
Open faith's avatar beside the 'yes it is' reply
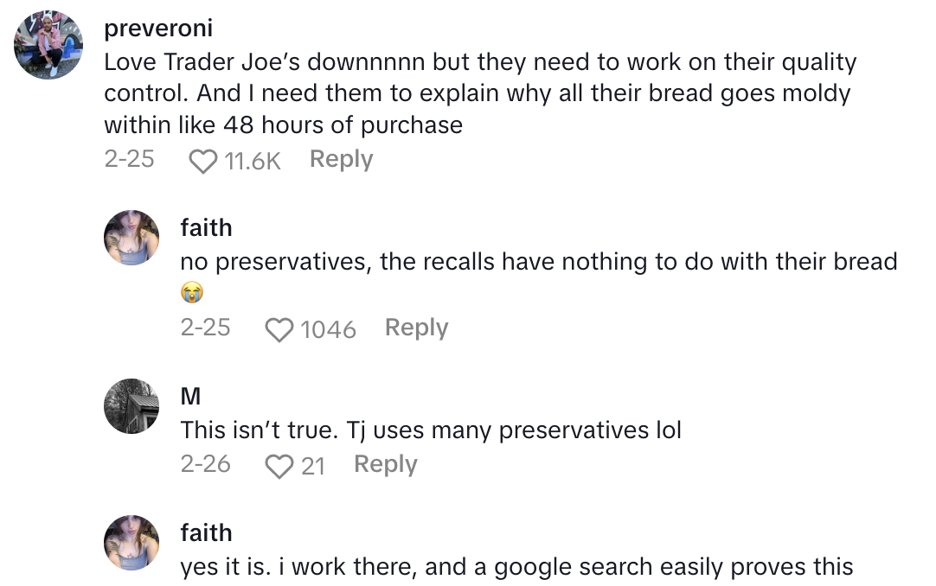click(x=131, y=543)
